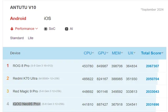Click the highlighted iQOO Neo9S Pro+ name

pyautogui.click(x=27, y=104)
